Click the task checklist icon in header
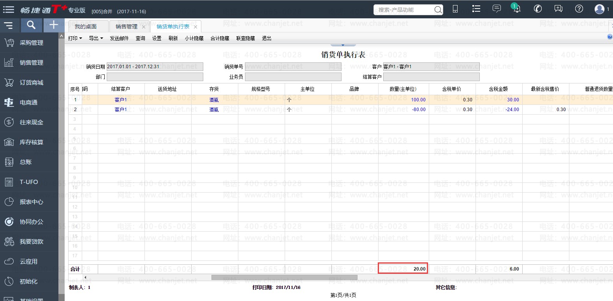 (476, 9)
